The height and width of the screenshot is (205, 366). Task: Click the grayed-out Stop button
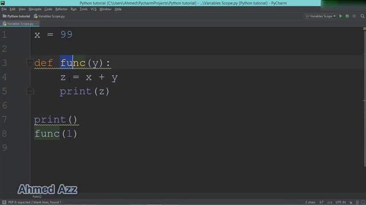[354, 16]
